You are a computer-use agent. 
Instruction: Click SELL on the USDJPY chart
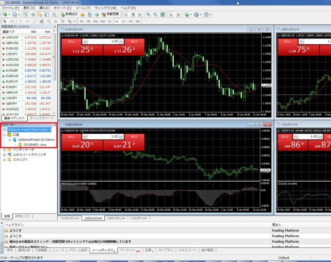[285, 137]
